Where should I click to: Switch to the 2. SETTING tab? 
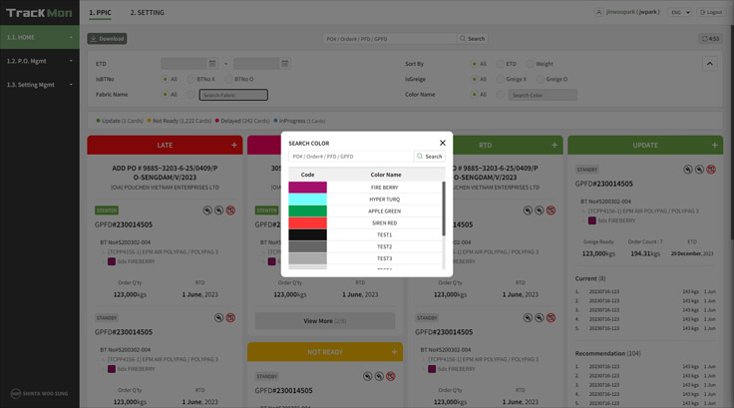[148, 13]
